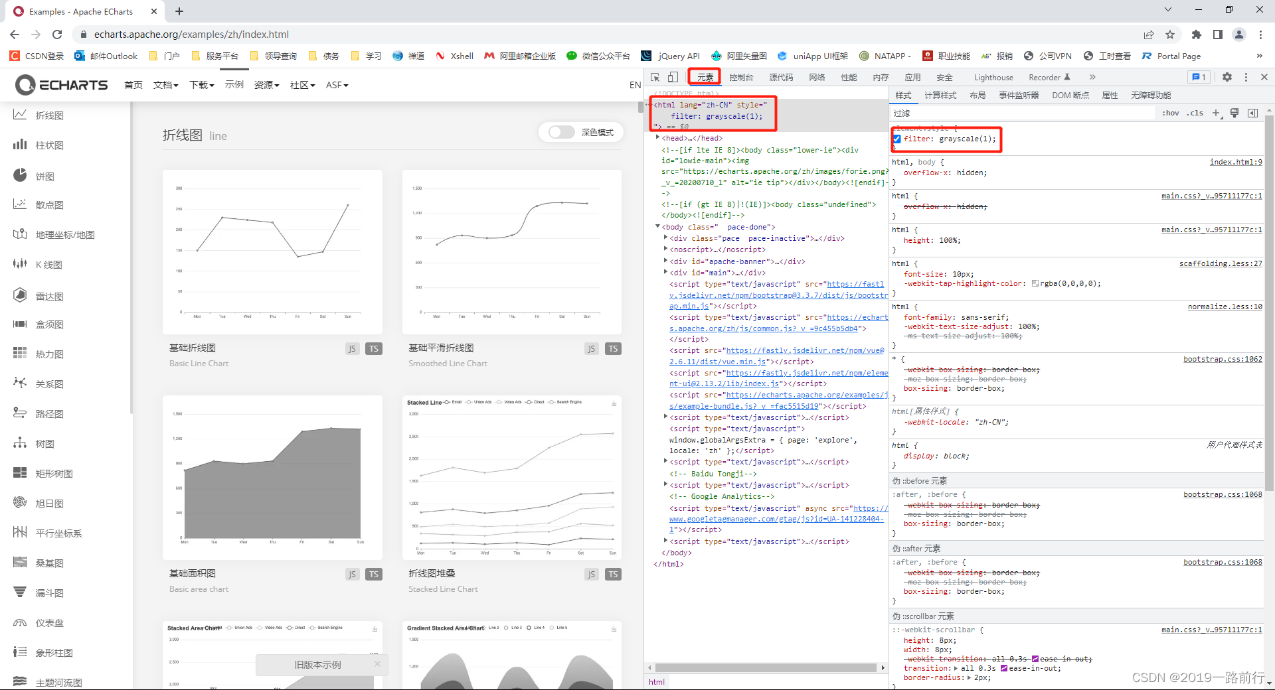1275x690 pixels.
Task: Open the 社区 dropdown in ECharts nav
Action: tap(302, 85)
